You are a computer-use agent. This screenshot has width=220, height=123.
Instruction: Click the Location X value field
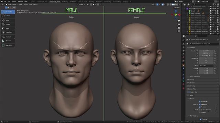tap(206, 51)
